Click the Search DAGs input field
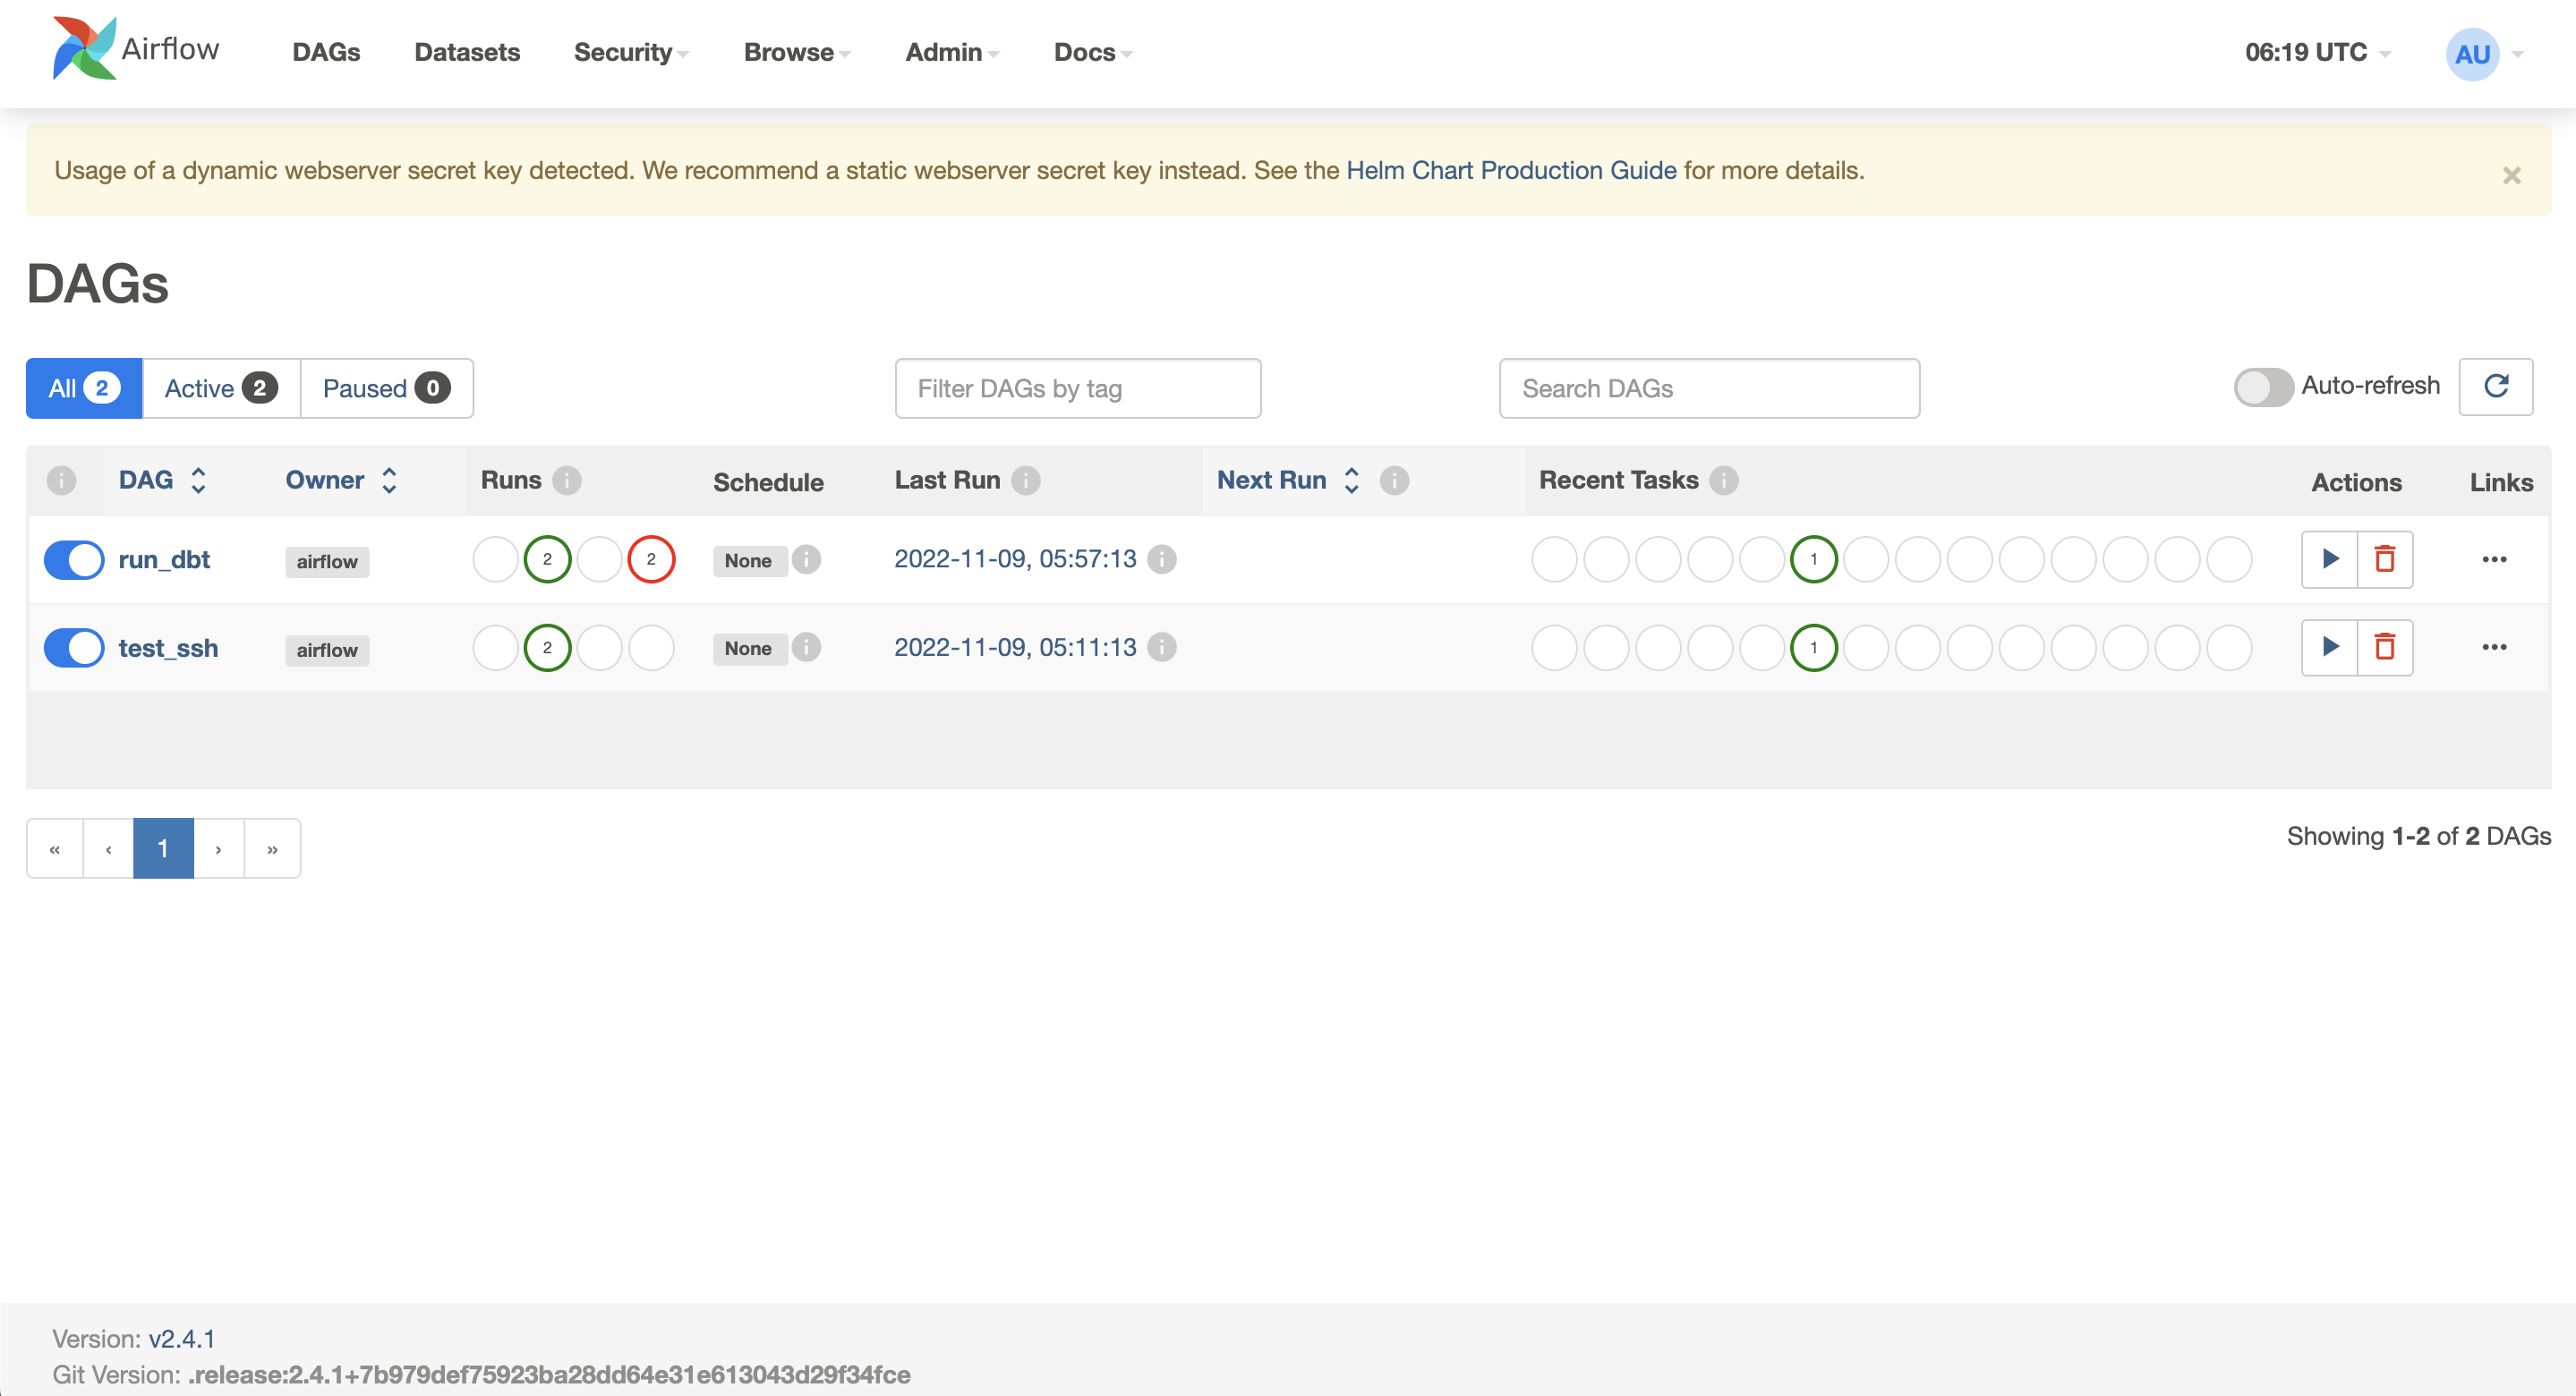This screenshot has height=1396, width=2576. point(1708,388)
